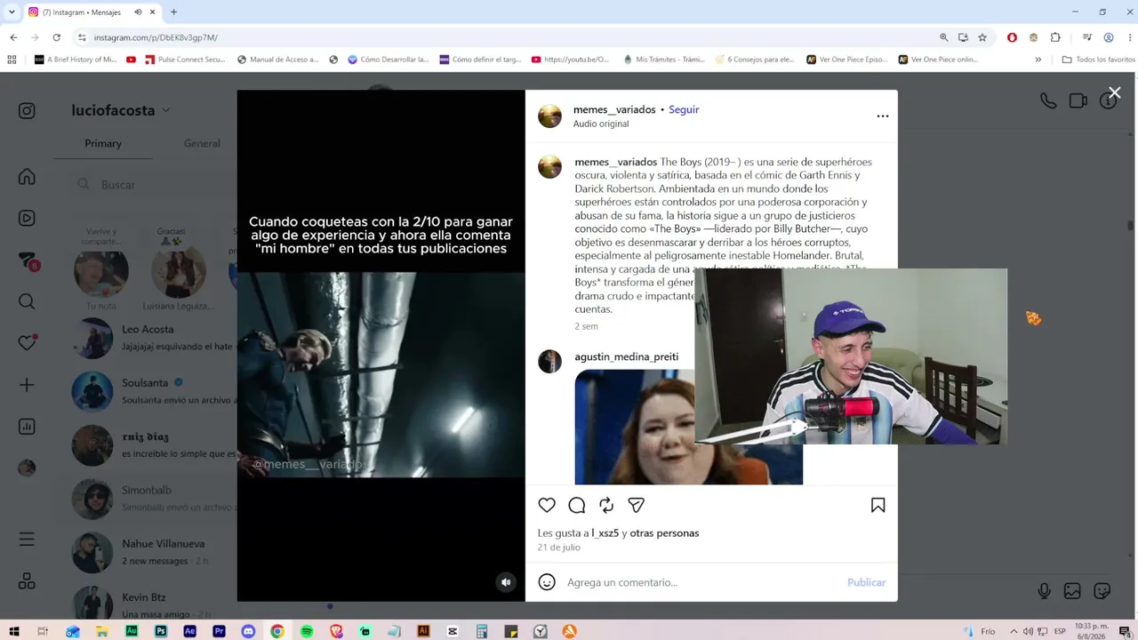Like the post with the heart icon
The height and width of the screenshot is (640, 1138).
tap(547, 505)
